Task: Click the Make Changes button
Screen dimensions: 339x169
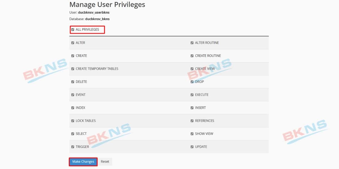Action: [x=83, y=161]
